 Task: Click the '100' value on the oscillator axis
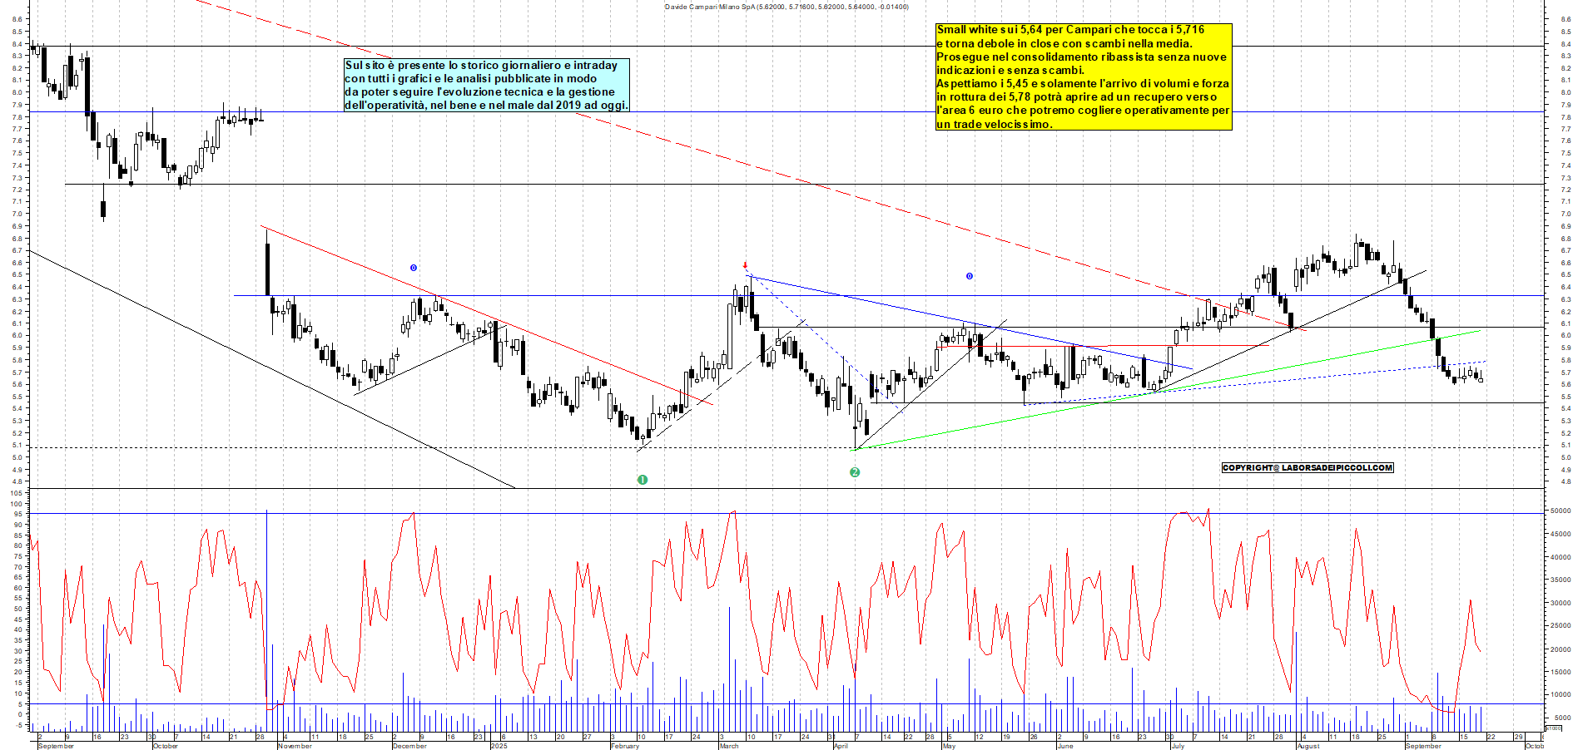(x=17, y=504)
